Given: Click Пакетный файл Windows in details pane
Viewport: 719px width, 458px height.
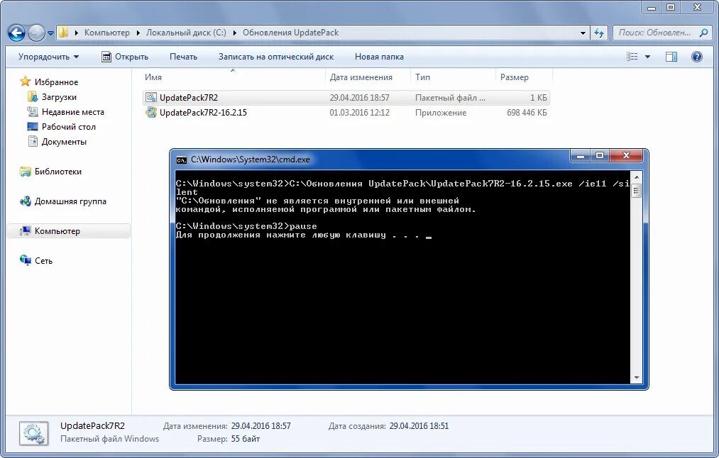Looking at the screenshot, I should (x=109, y=439).
